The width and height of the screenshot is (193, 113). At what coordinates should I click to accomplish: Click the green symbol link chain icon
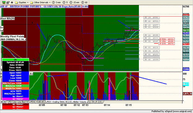[x=4, y=2]
